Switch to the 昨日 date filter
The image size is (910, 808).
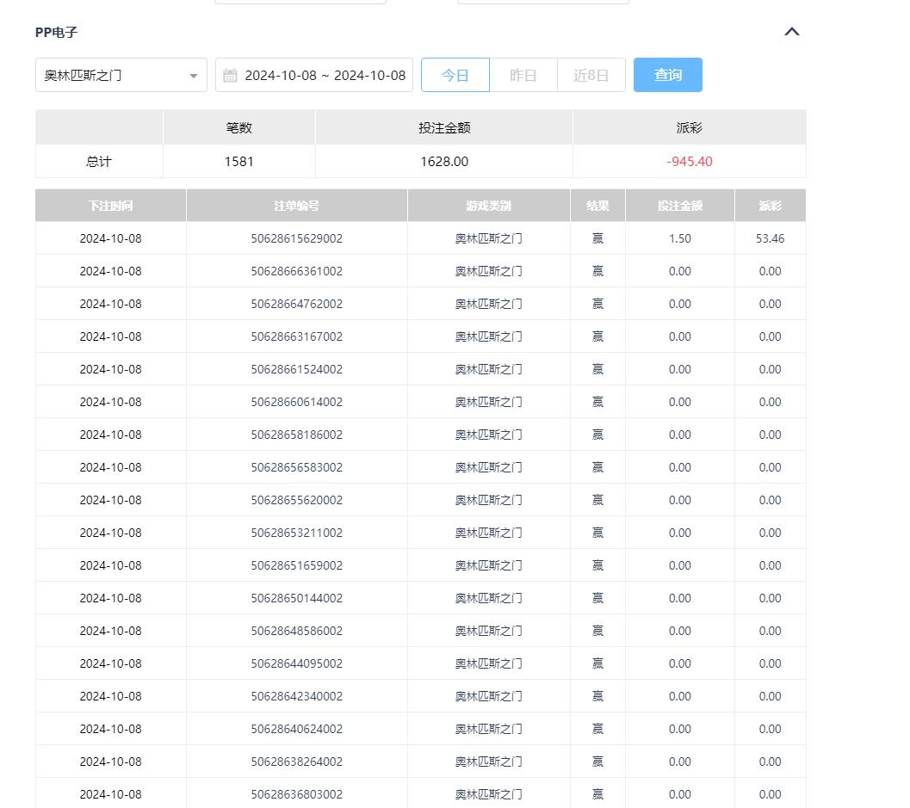pos(523,75)
